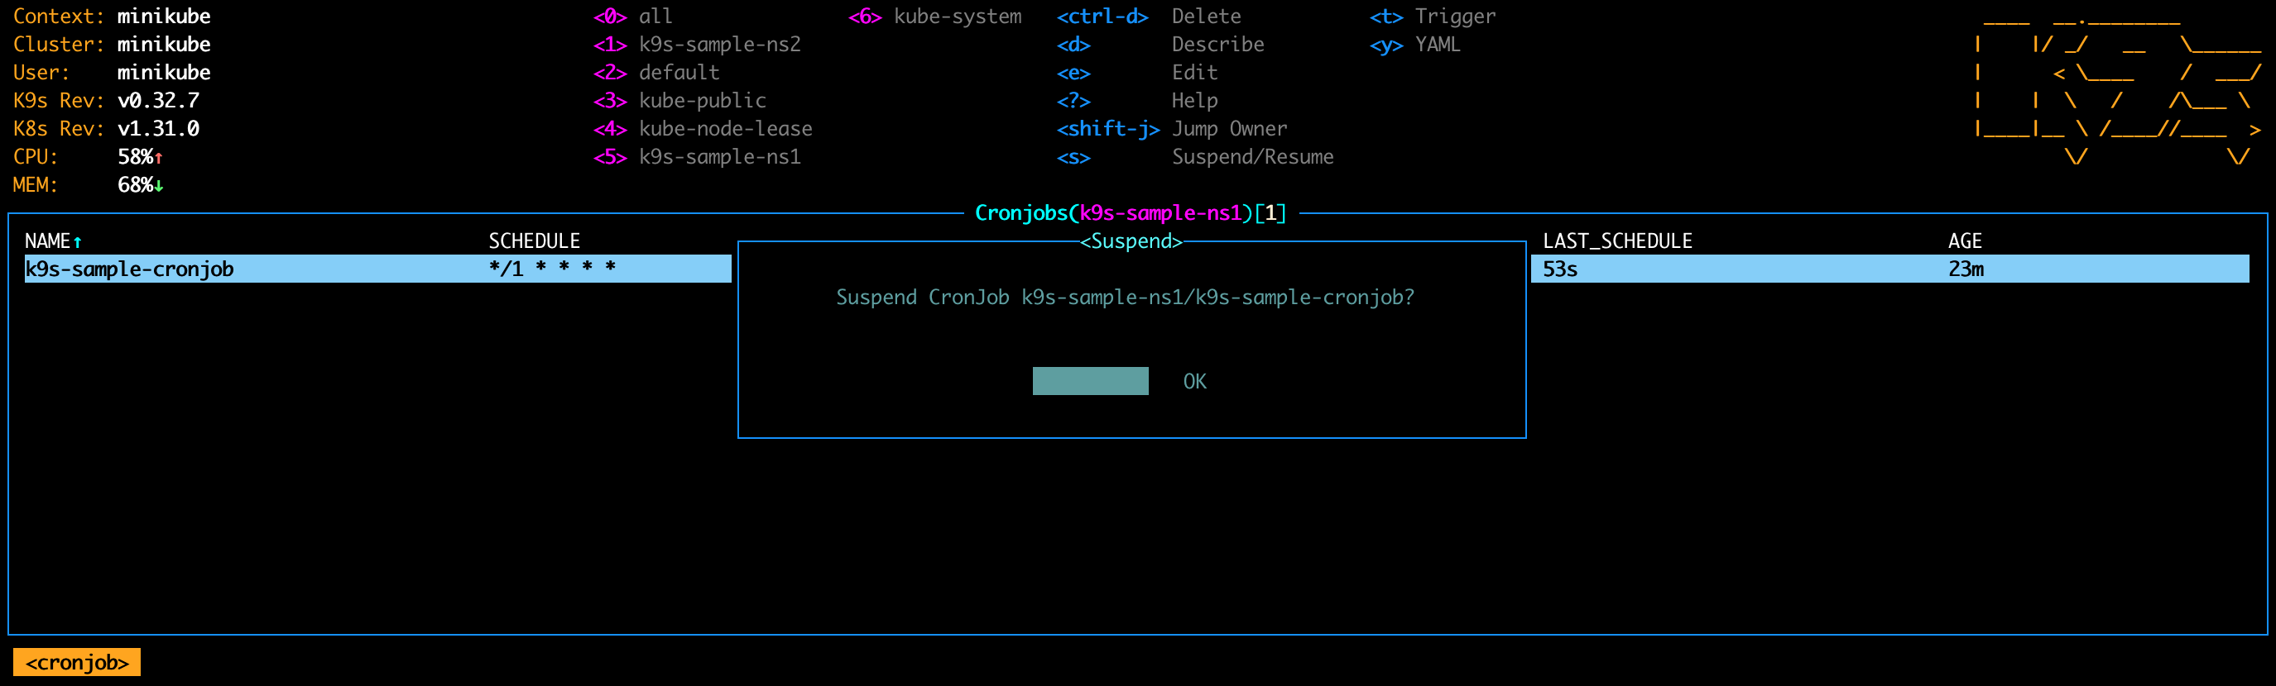Click the '*/1 * * * *' schedule value
The image size is (2276, 686).
(x=552, y=268)
